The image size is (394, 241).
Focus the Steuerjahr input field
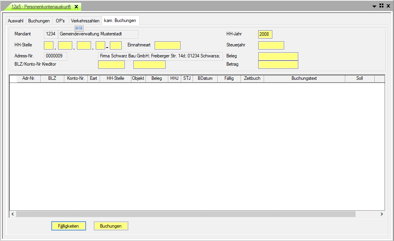point(271,45)
